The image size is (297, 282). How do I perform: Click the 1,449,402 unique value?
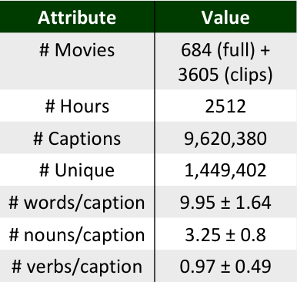pyautogui.click(x=225, y=170)
